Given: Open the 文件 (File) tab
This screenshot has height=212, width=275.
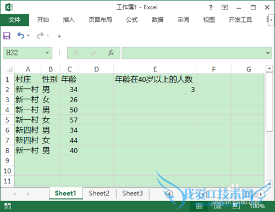Looking at the screenshot, I should (x=14, y=20).
